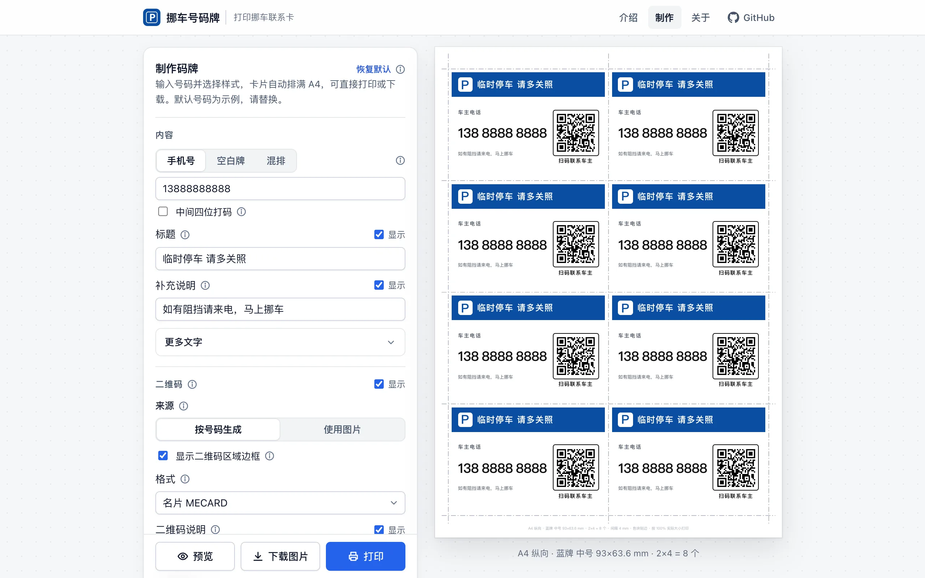Uncheck 显示 for the 二维码 section
Viewport: 925px width, 578px height.
(379, 384)
